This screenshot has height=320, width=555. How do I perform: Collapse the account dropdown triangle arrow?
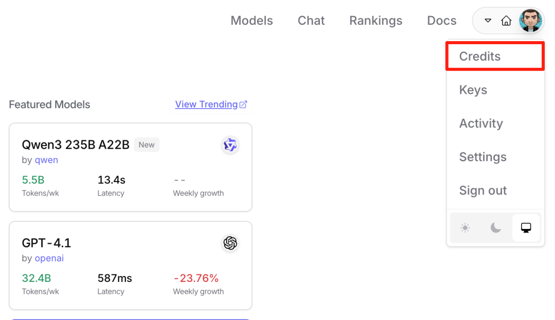488,21
